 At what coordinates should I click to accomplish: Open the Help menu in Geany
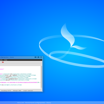[x=6, y=60]
